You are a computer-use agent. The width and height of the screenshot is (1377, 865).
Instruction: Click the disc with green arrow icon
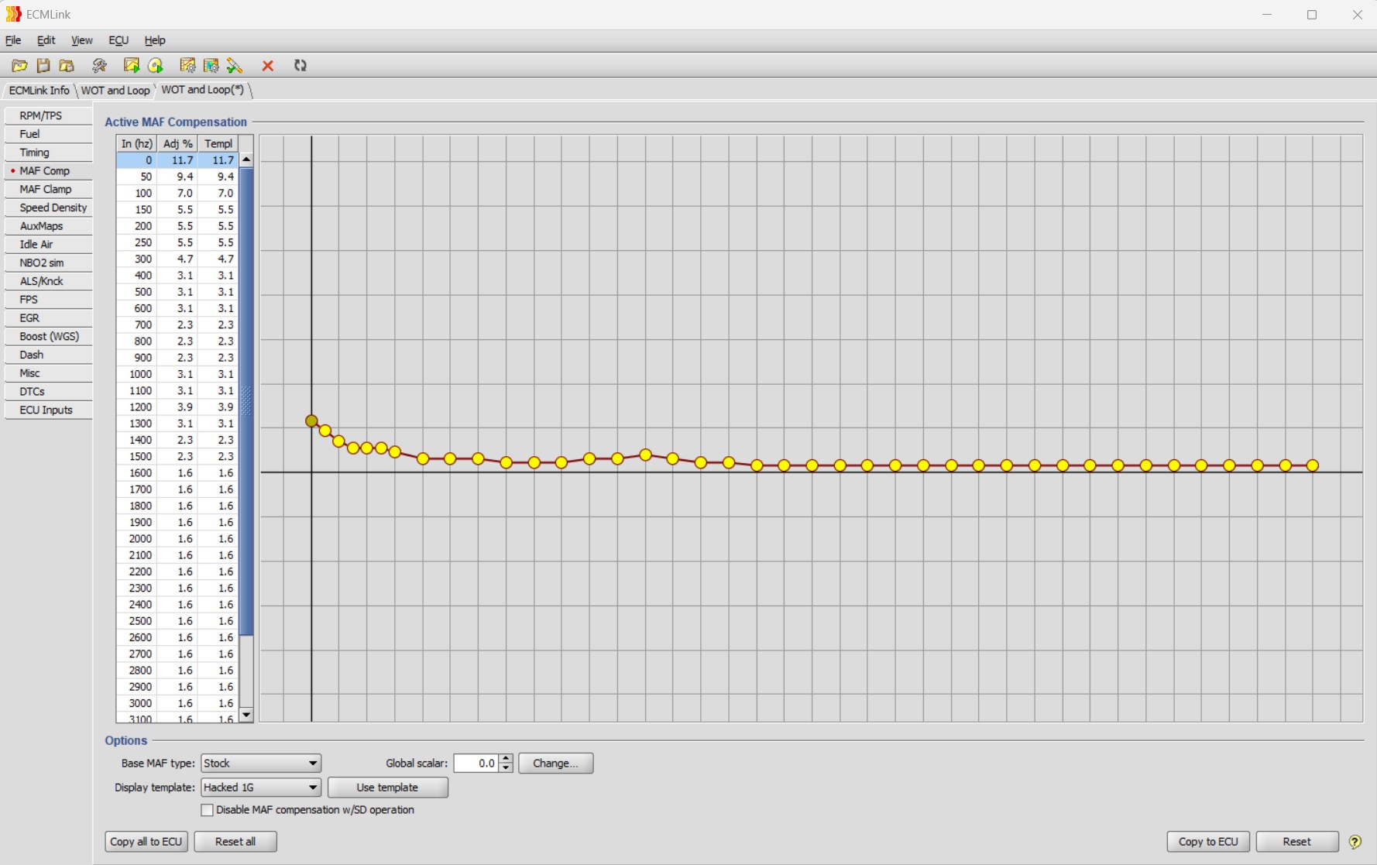[156, 66]
